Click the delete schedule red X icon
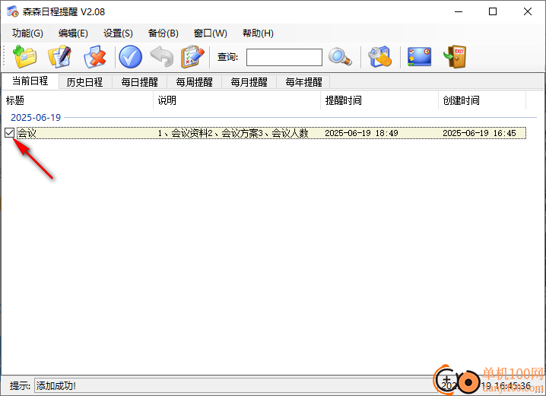 [95, 57]
